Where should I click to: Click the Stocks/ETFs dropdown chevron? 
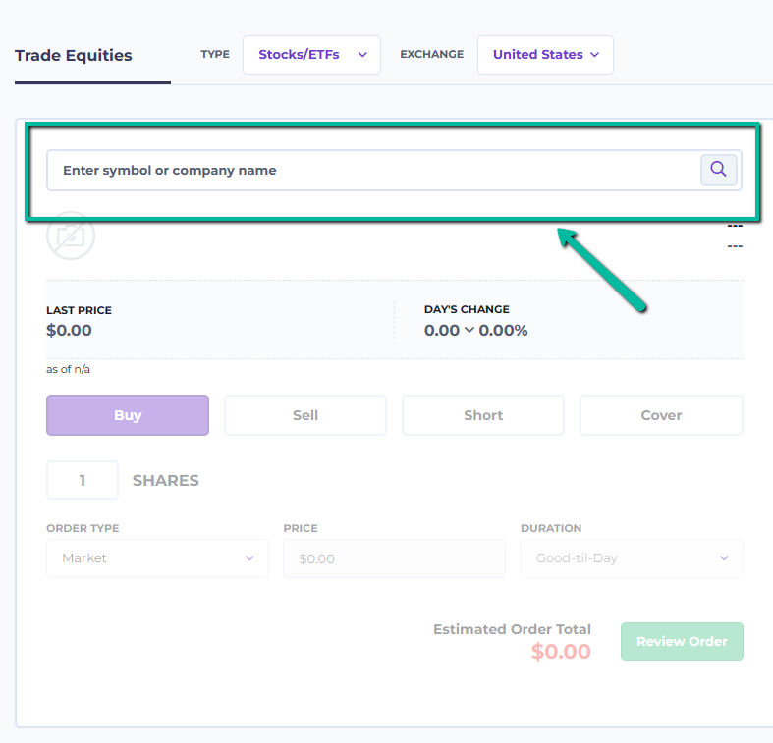(x=362, y=55)
